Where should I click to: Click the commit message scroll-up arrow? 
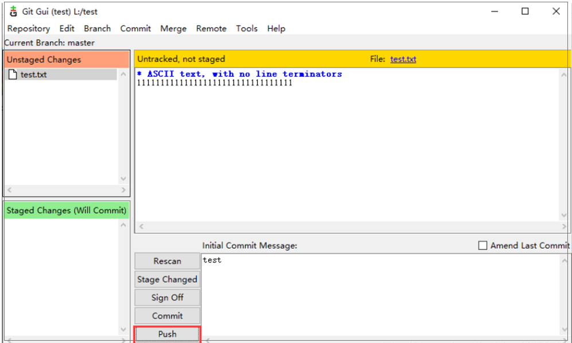pyautogui.click(x=565, y=260)
